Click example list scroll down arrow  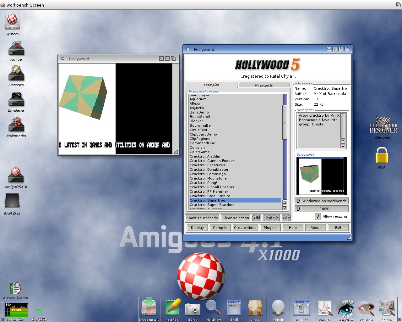(x=285, y=208)
